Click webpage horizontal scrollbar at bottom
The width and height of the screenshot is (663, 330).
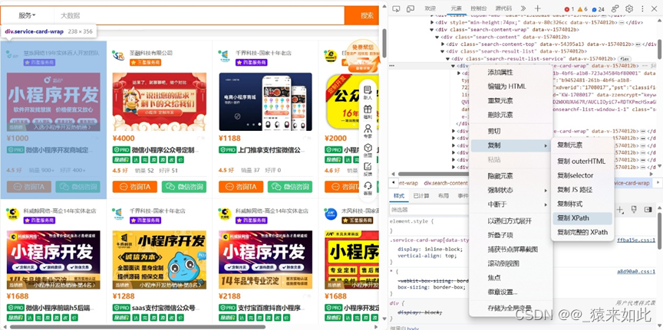click(137, 327)
